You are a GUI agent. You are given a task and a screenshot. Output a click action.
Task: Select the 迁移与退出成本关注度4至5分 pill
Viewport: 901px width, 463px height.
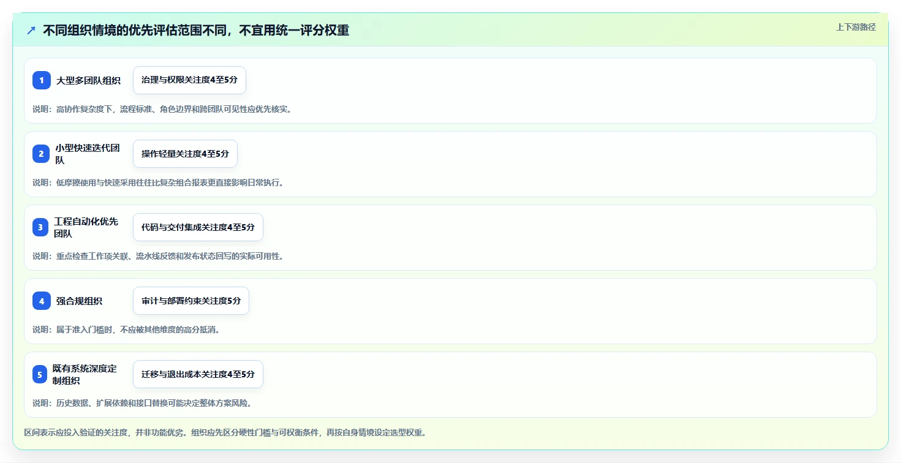coord(198,374)
